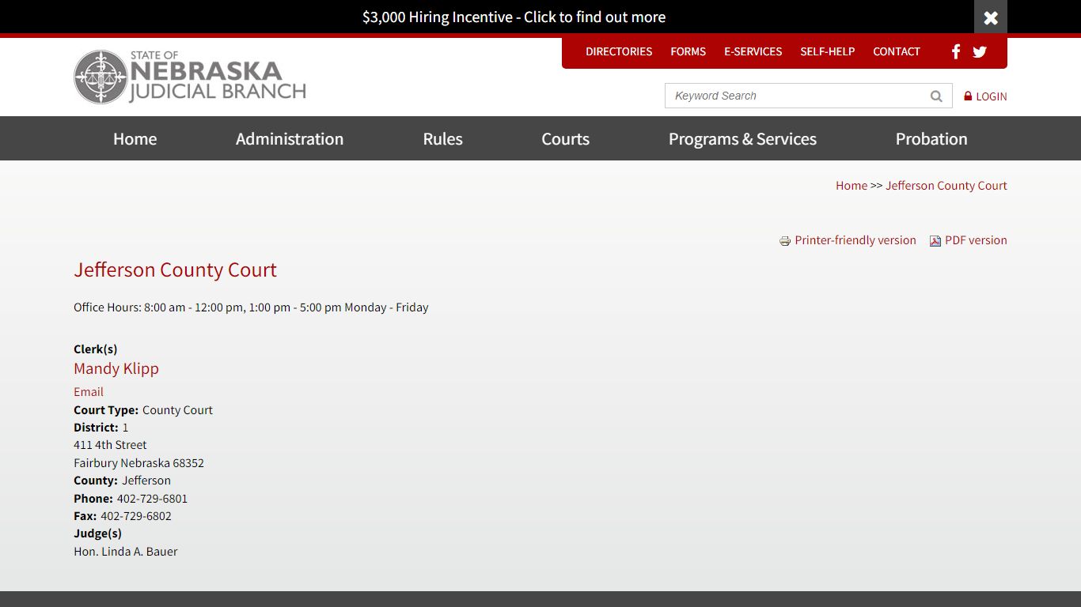Click the PDF file icon
The height and width of the screenshot is (607, 1081).
click(x=935, y=241)
